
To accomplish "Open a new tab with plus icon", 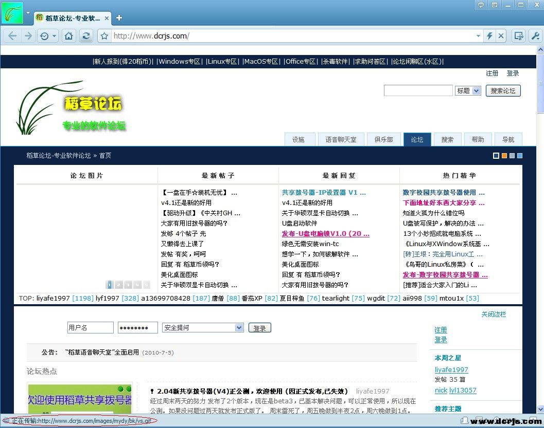I will [119, 18].
